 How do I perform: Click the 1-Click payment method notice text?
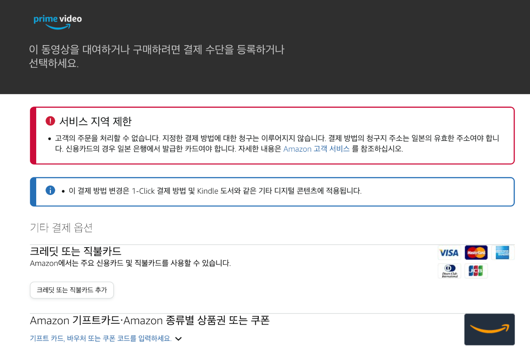215,191
